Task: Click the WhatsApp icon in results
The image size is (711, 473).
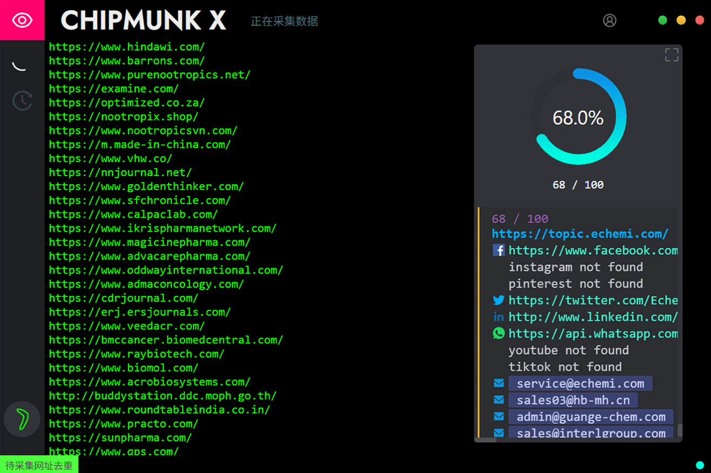Action: (499, 334)
